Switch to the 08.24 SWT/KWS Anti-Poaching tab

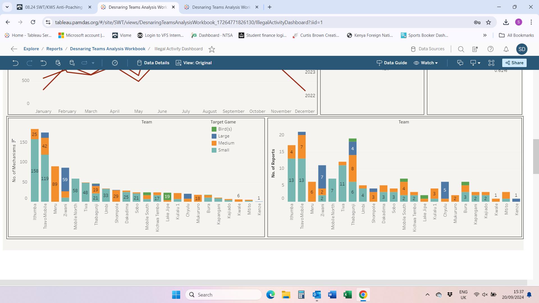click(54, 7)
